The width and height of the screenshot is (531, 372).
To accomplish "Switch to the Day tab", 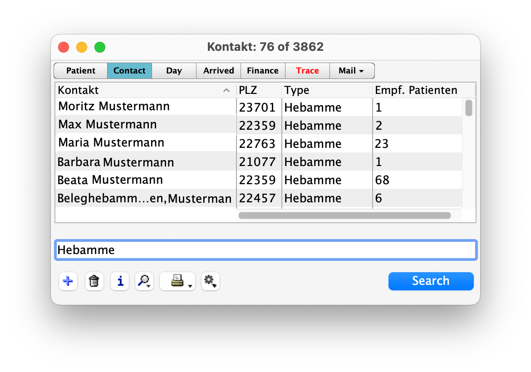I will click(174, 71).
